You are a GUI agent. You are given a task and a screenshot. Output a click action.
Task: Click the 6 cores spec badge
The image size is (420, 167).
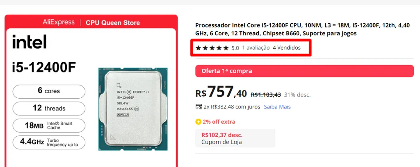tap(49, 91)
